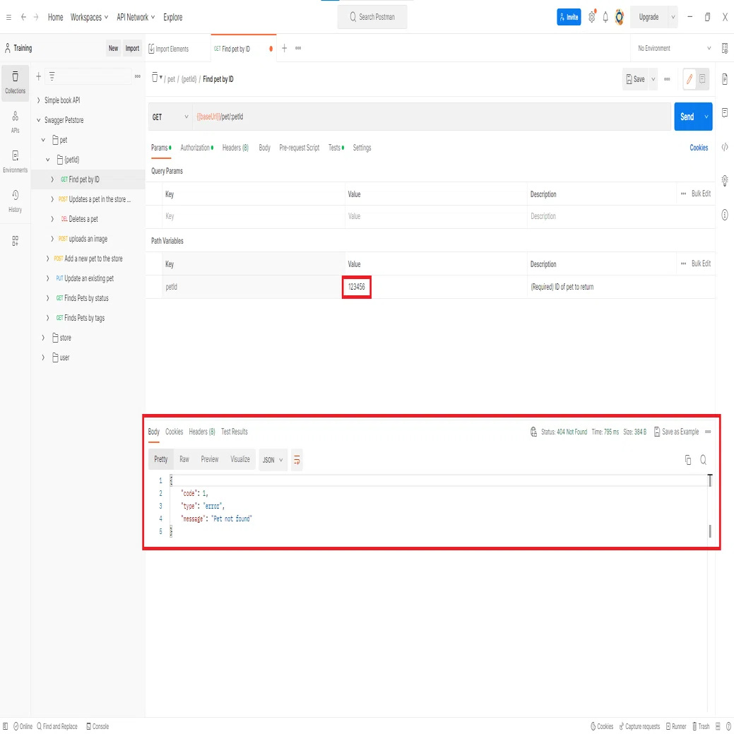Open the History sidebar panel
Image resolution: width=734 pixels, height=734 pixels.
(15, 201)
